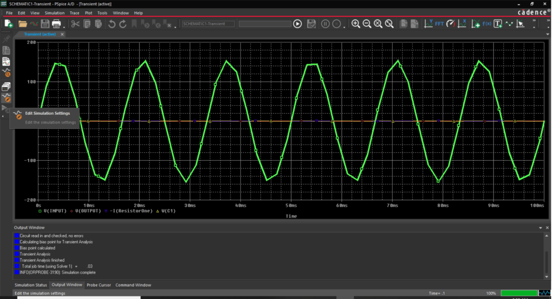Click the SCHEMATIC1-Transient profile field

(x=208, y=24)
